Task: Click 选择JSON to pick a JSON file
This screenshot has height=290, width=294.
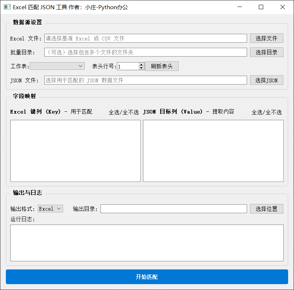Action: 267,80
